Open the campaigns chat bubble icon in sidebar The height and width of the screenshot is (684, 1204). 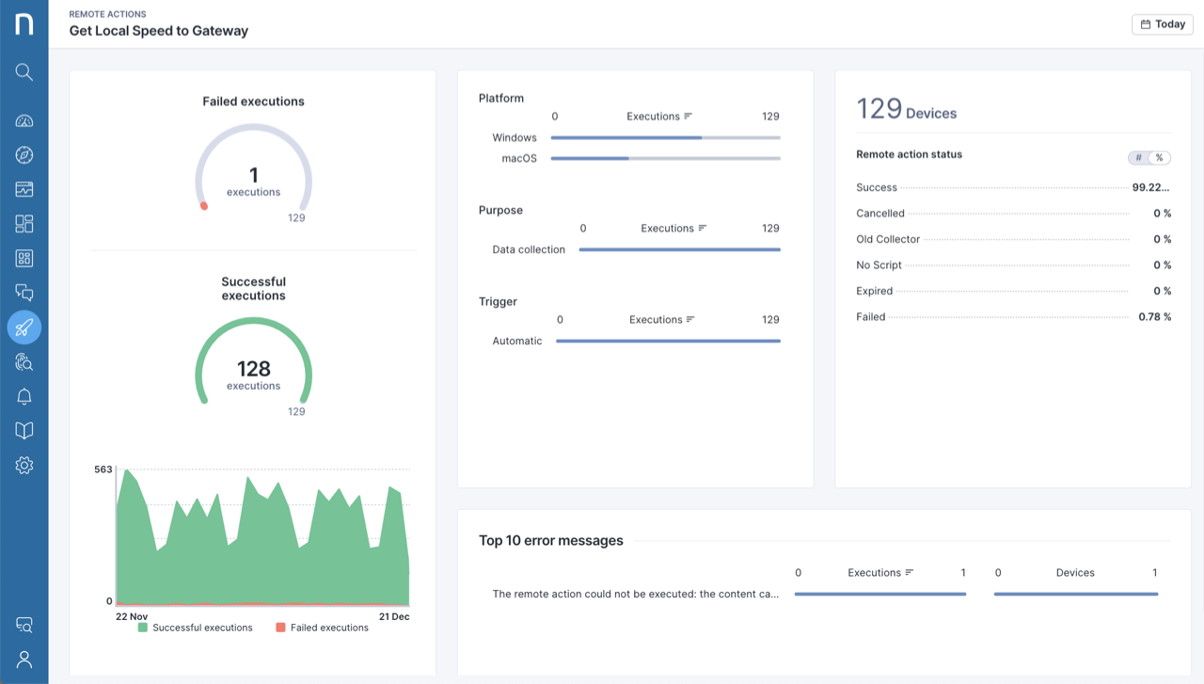[x=24, y=292]
